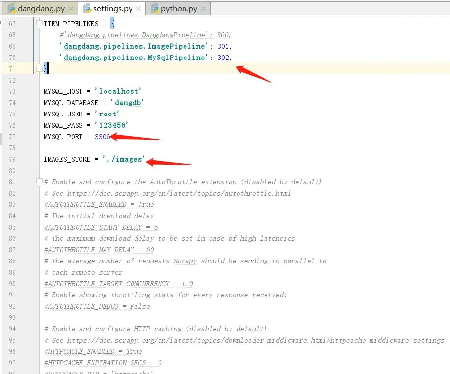Click the 'root' string value
450x374 pixels.
pos(107,114)
